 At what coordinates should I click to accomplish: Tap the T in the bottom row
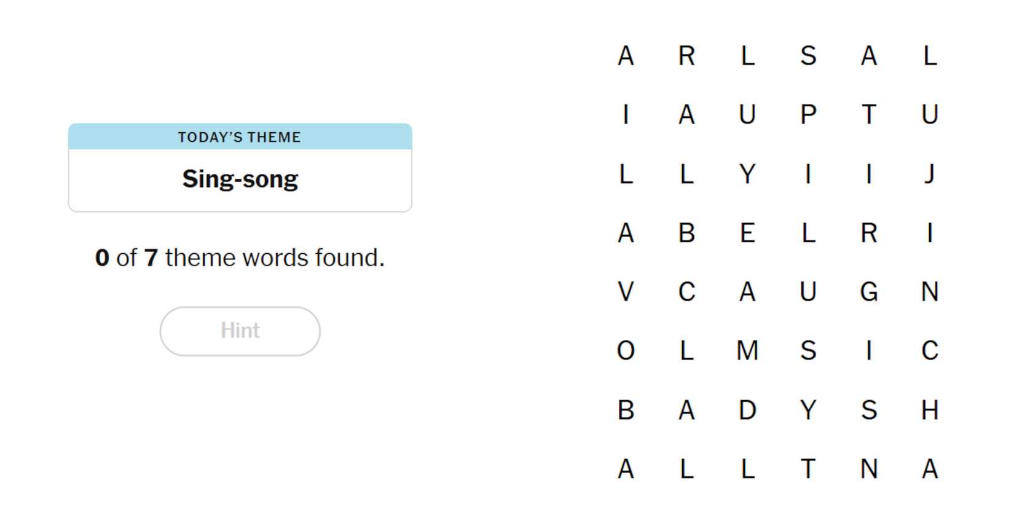808,469
